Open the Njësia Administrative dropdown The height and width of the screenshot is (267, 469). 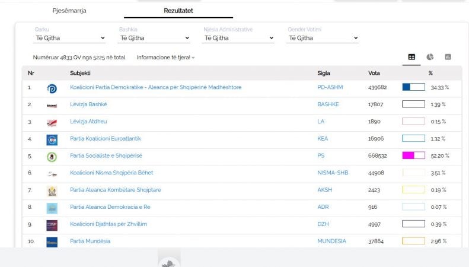tap(238, 38)
